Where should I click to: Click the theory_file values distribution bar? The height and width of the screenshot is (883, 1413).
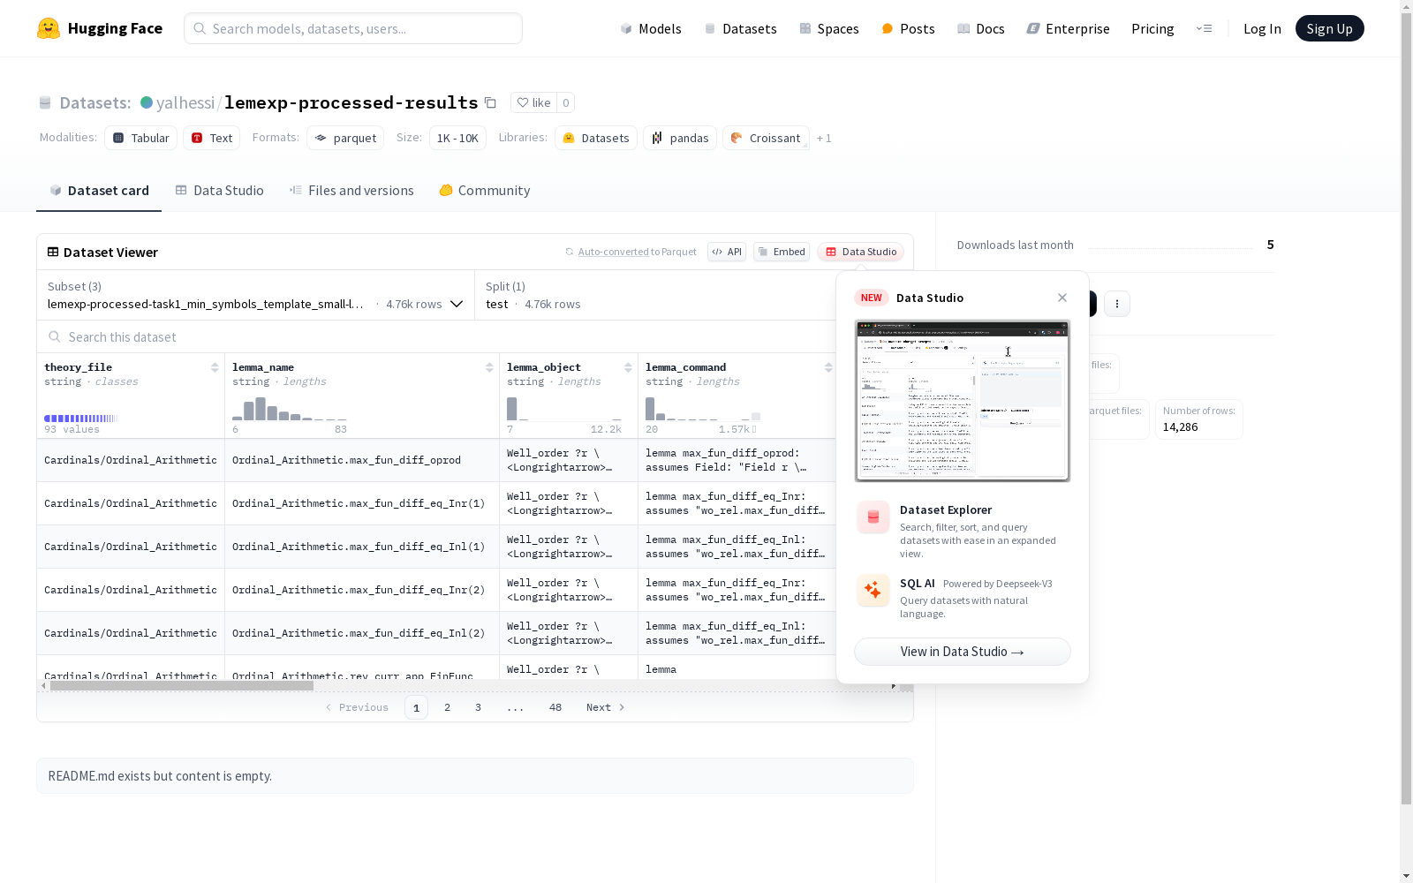coord(81,419)
